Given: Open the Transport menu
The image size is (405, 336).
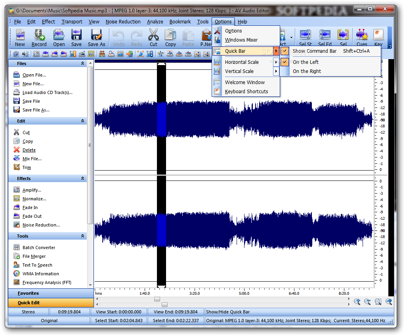Looking at the screenshot, I should tap(72, 22).
